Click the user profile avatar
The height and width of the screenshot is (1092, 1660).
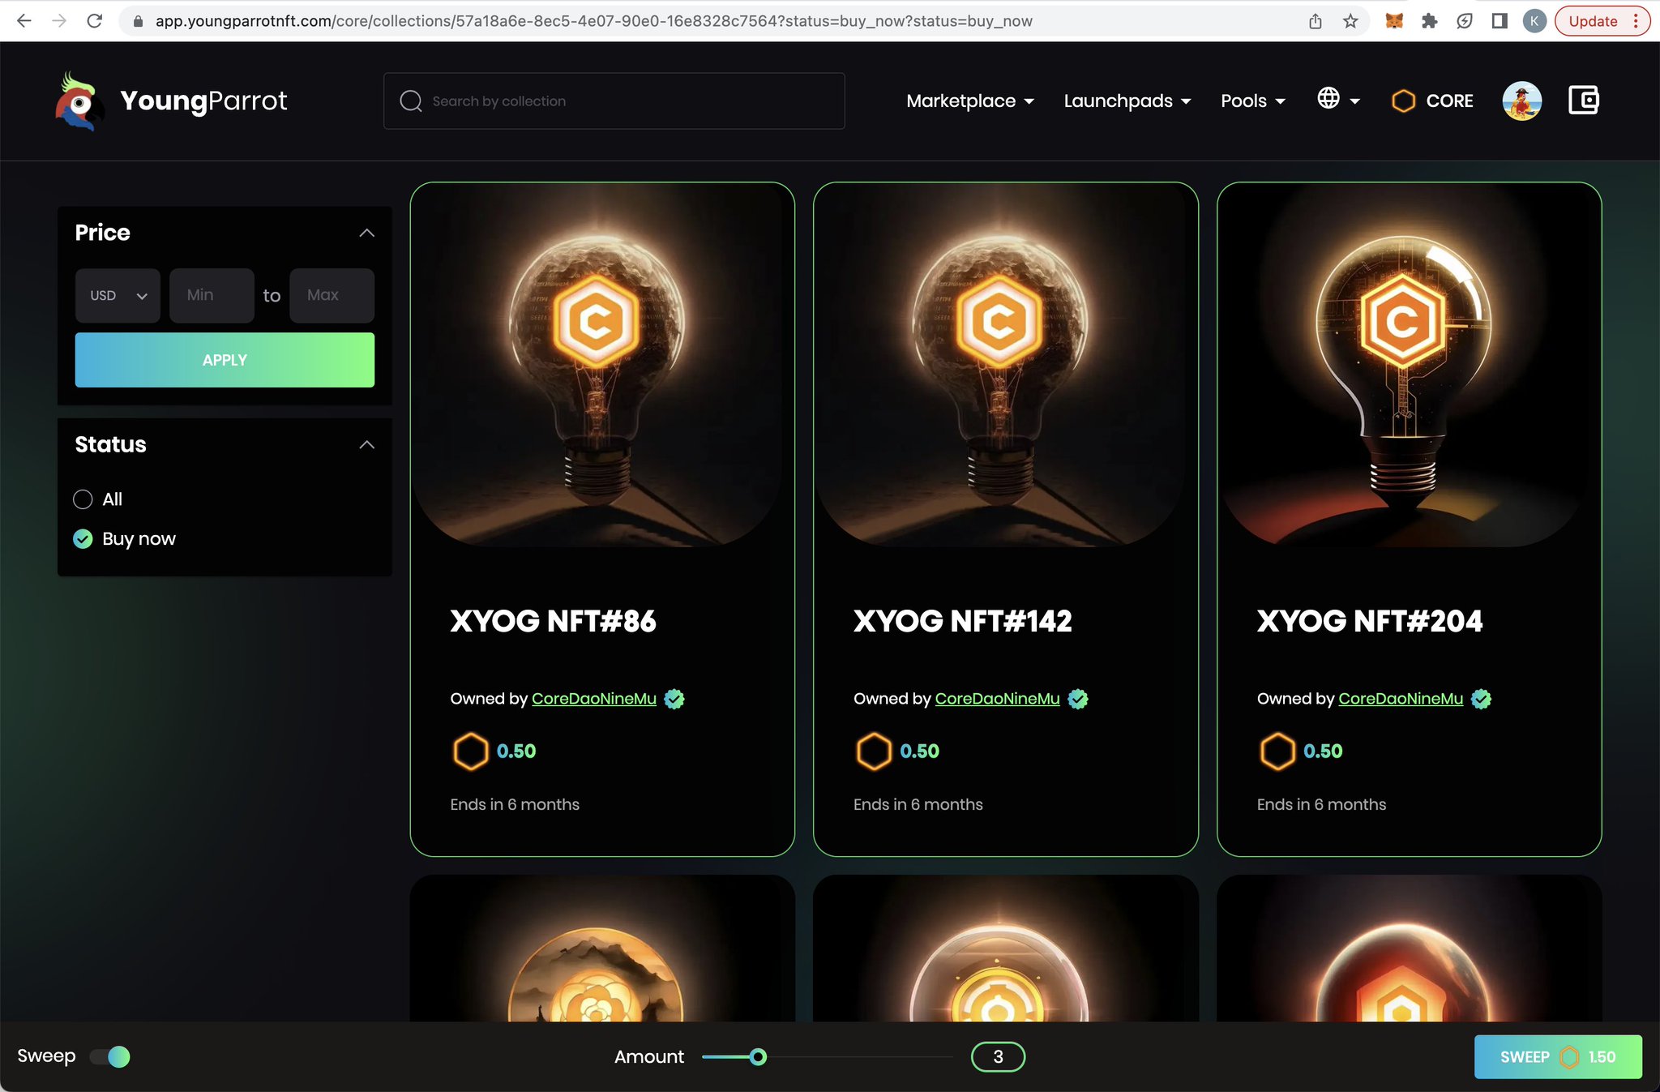1521,101
